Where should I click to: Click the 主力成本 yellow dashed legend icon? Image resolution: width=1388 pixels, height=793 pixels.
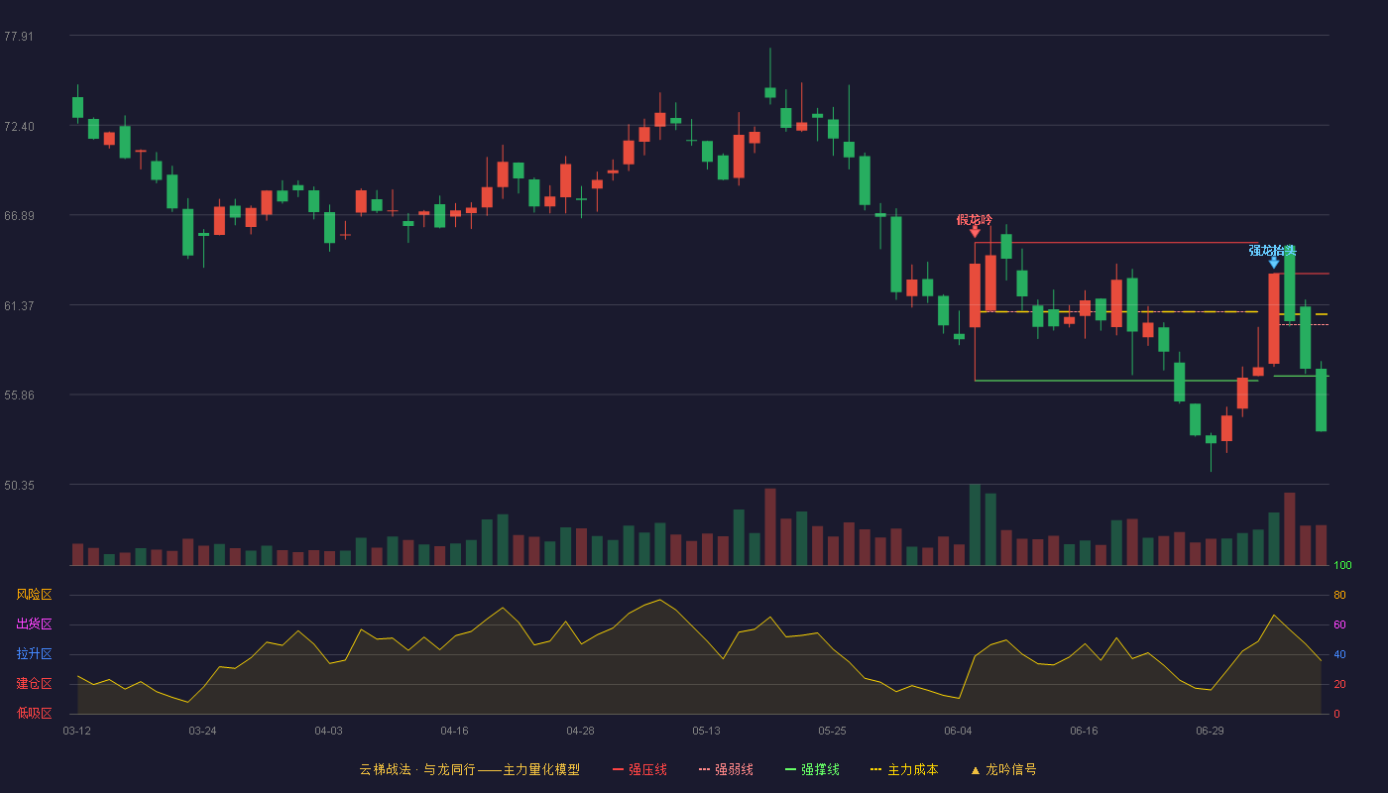875,769
